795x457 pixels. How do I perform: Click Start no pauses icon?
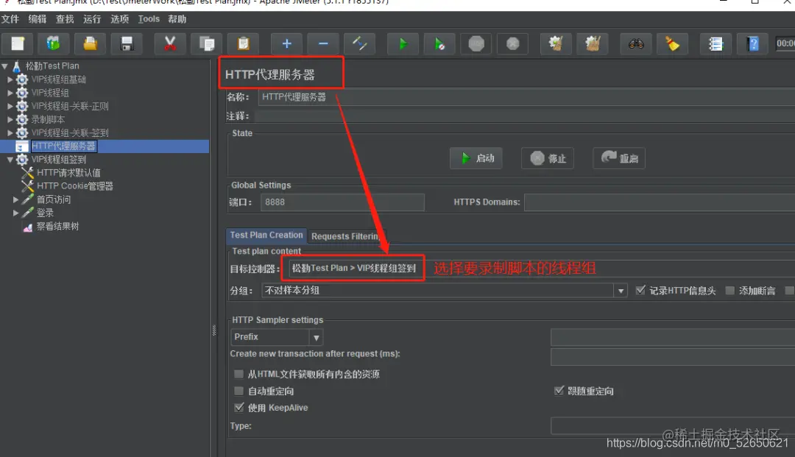[439, 44]
